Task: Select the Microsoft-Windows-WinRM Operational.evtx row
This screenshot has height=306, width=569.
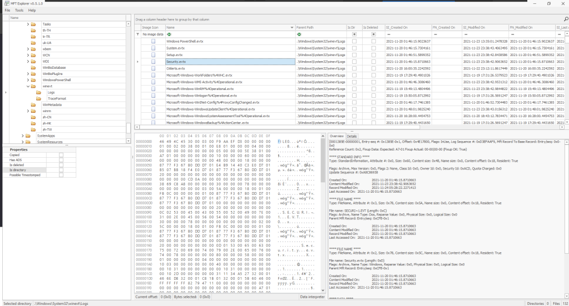Action: point(222,89)
